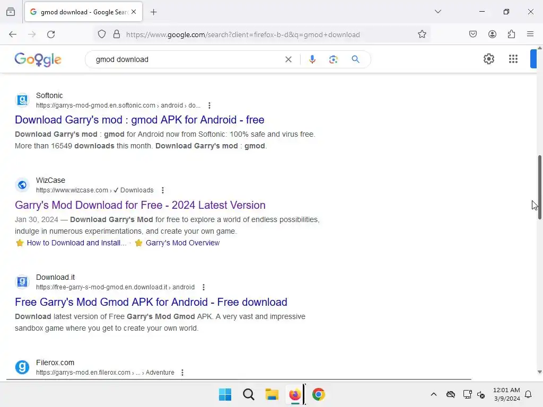
Task: Open Filerox.com result more options
Action: [x=182, y=373]
